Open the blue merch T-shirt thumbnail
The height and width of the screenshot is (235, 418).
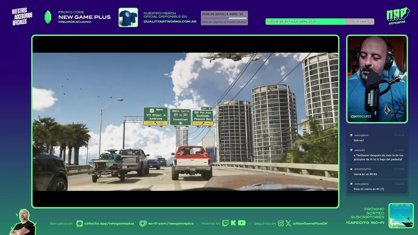(128, 17)
